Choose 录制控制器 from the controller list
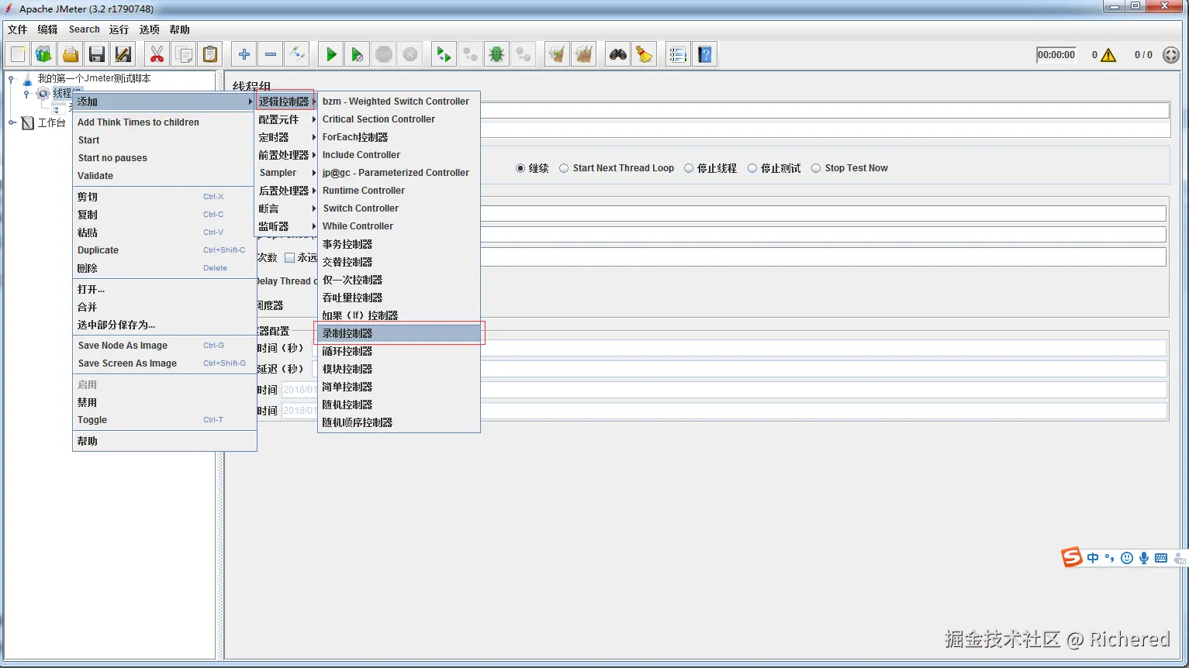 399,333
